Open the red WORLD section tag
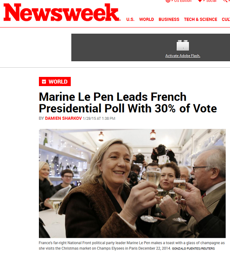Image resolution: width=230 pixels, height=253 pixels. [x=55, y=81]
